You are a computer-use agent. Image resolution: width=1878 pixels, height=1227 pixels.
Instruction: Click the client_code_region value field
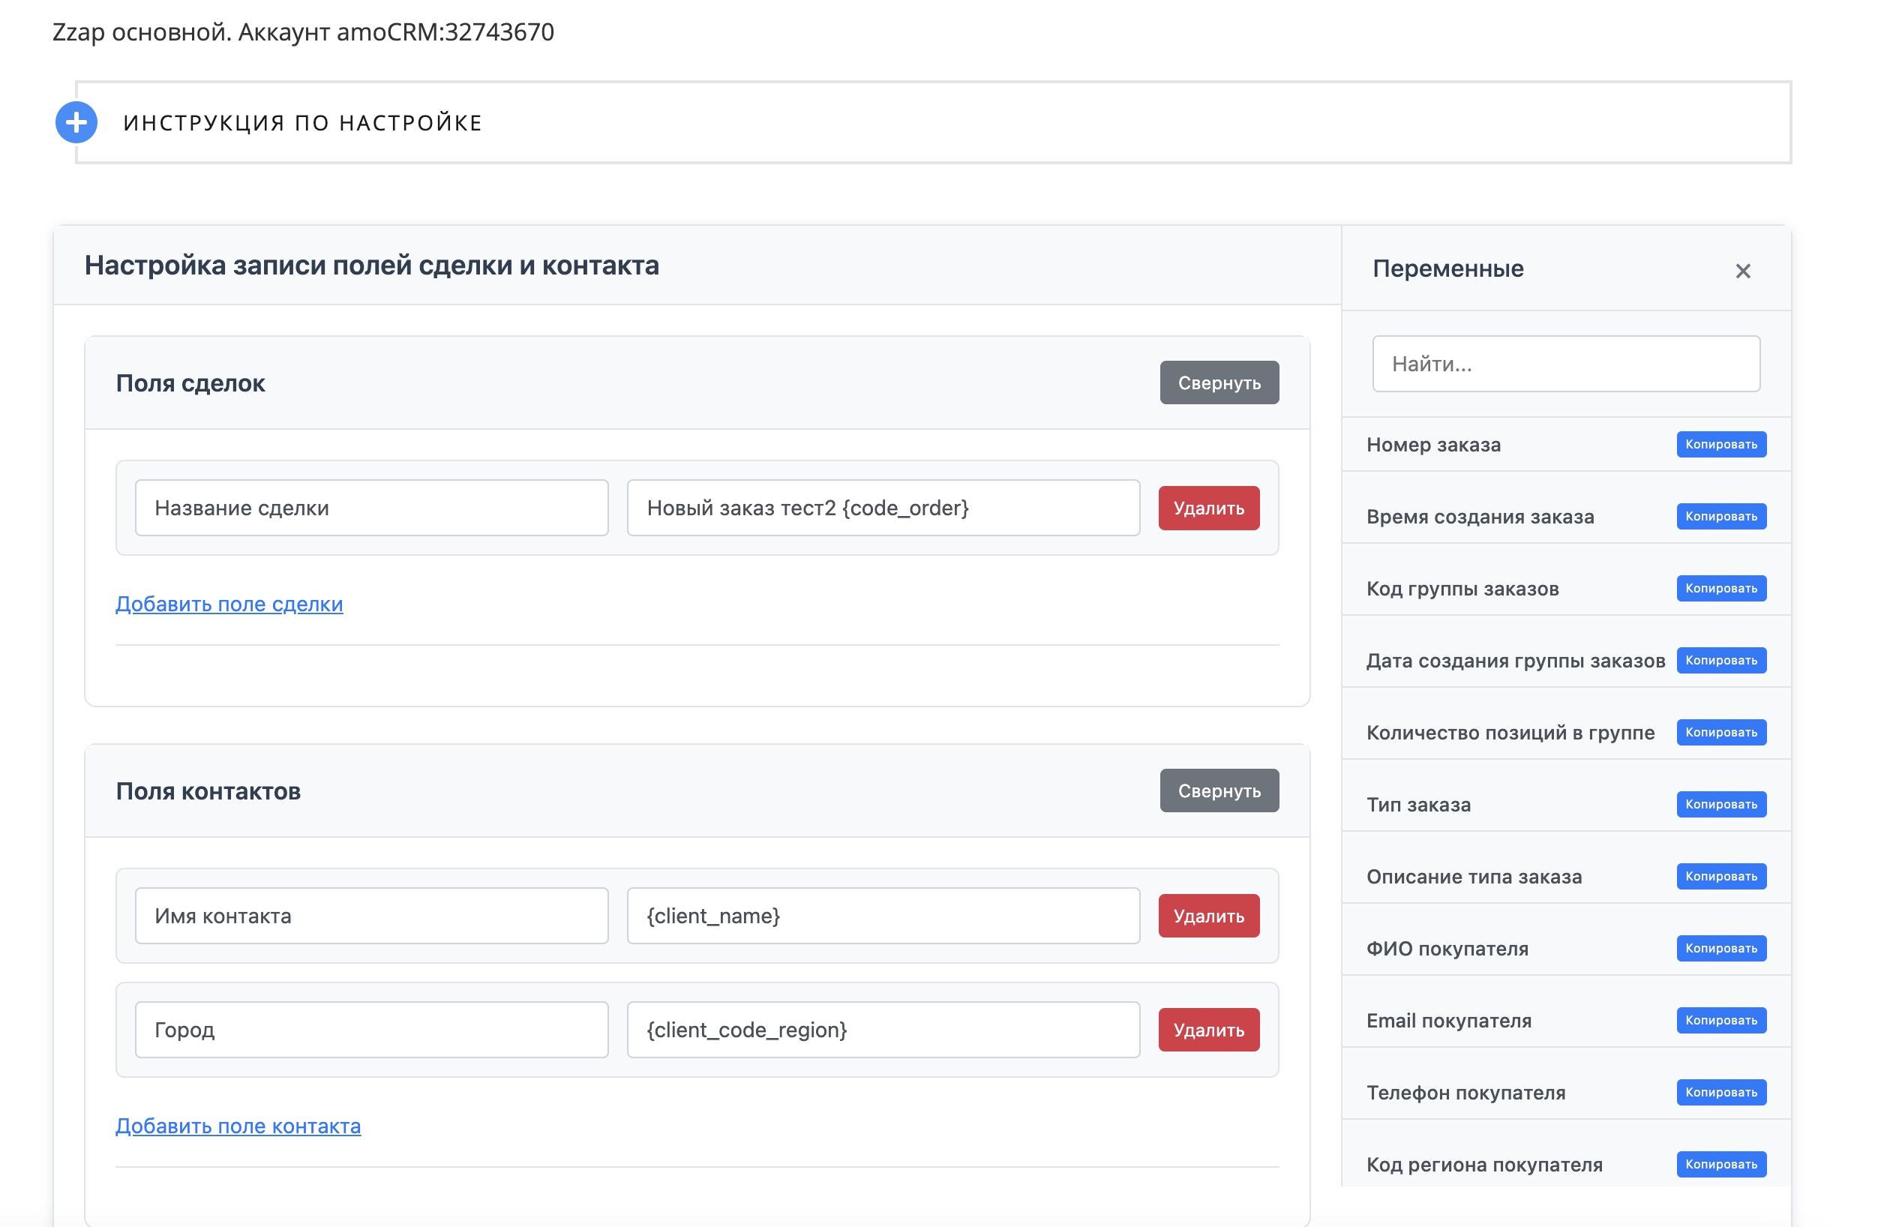pyautogui.click(x=882, y=1030)
